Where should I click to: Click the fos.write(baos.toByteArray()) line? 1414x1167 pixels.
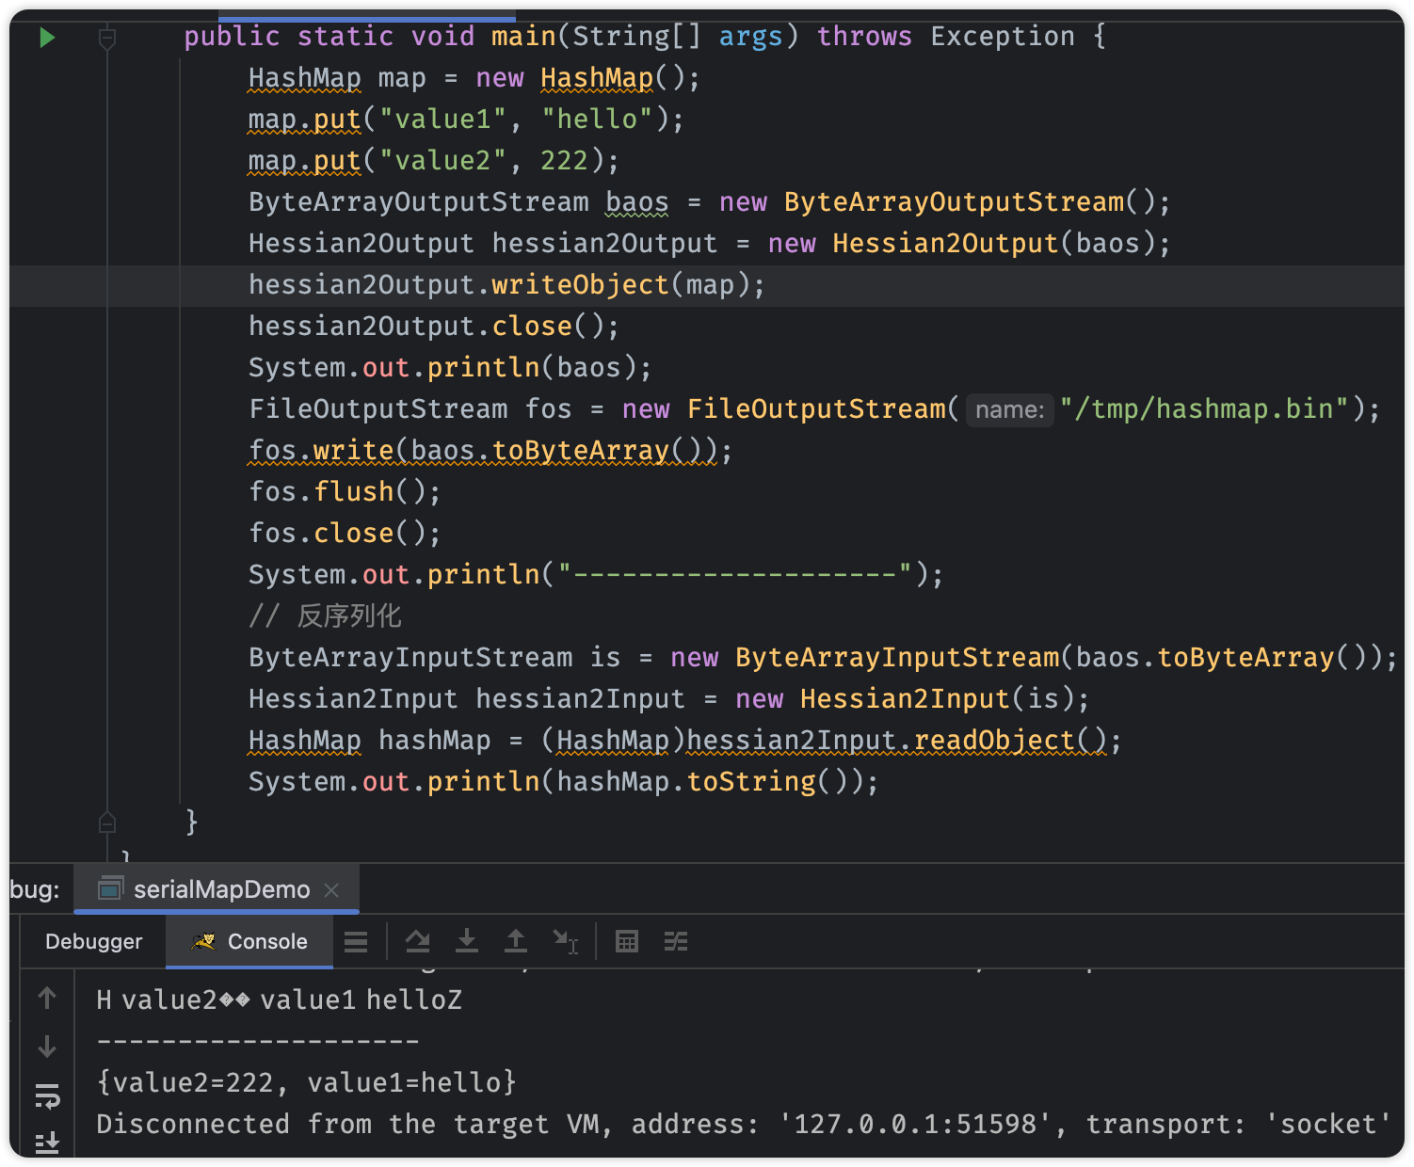click(490, 451)
